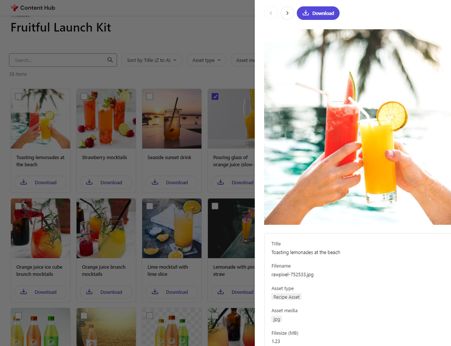Download Orange juice ice cube brunch mocktails
Screen dimensions: 451x346
41,292
